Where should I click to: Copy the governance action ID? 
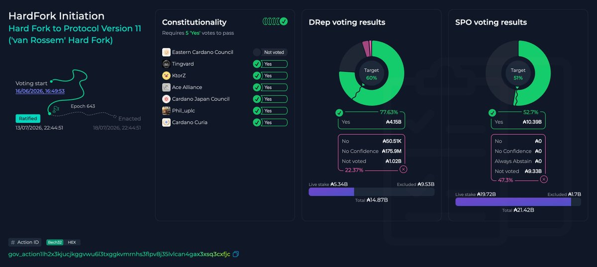pyautogui.click(x=236, y=254)
